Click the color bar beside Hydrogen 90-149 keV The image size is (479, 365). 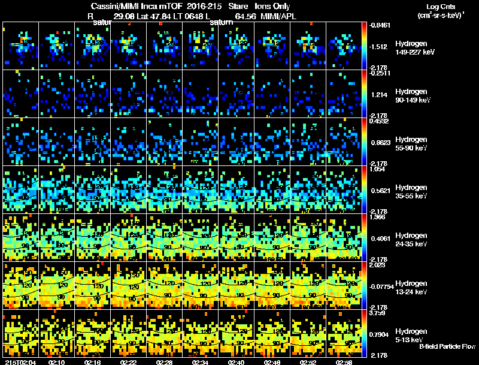tap(365, 94)
